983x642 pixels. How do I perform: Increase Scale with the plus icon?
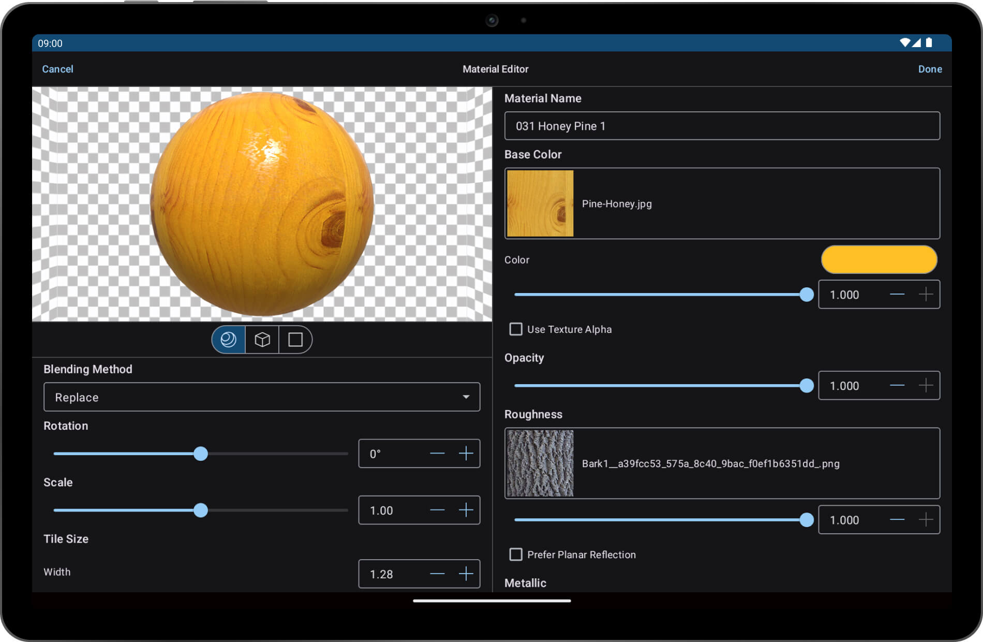pyautogui.click(x=466, y=510)
